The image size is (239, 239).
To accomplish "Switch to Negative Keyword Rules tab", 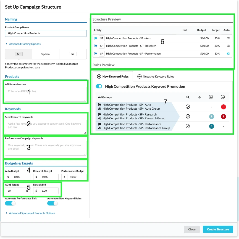I will tap(156, 76).
